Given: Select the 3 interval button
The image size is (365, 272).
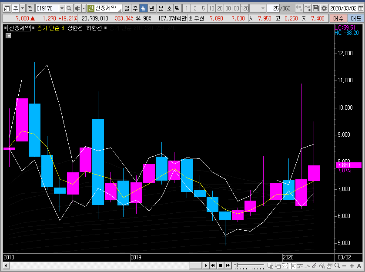Looking at the screenshot, I should pos(195,9).
